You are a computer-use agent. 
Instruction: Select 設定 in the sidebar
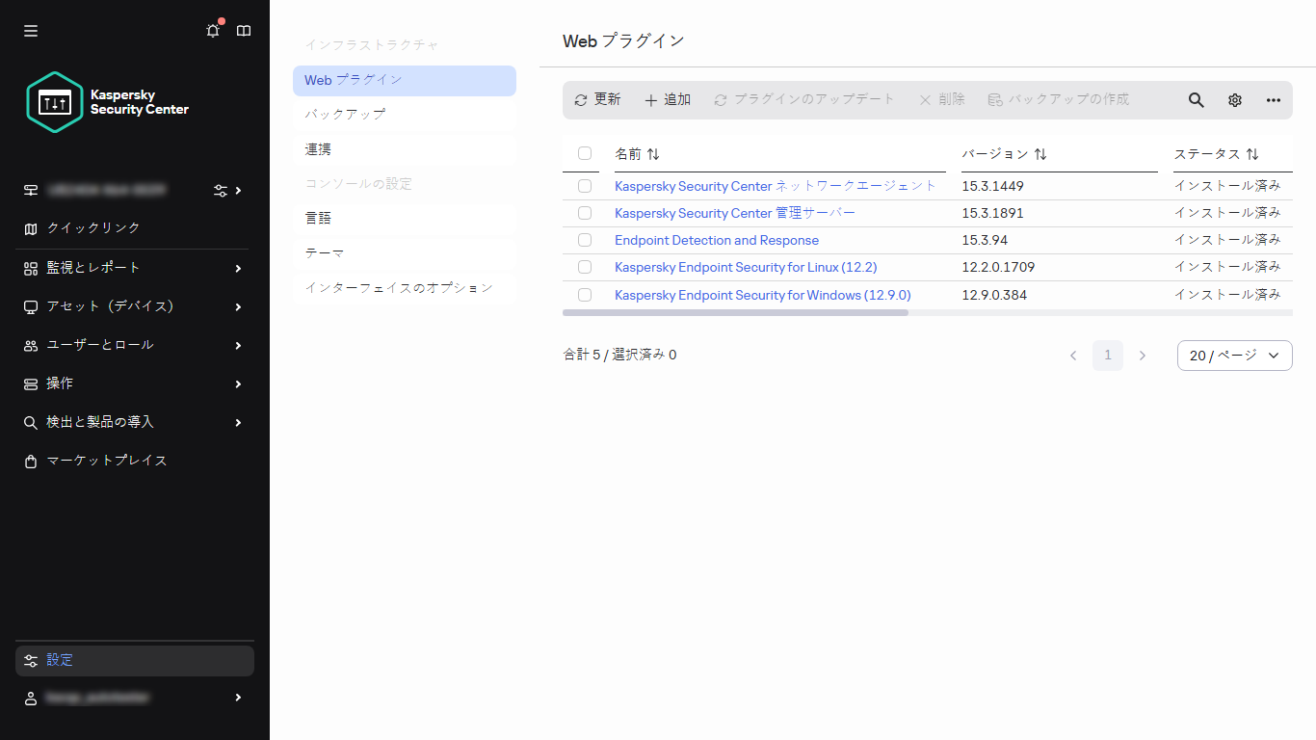(x=60, y=660)
